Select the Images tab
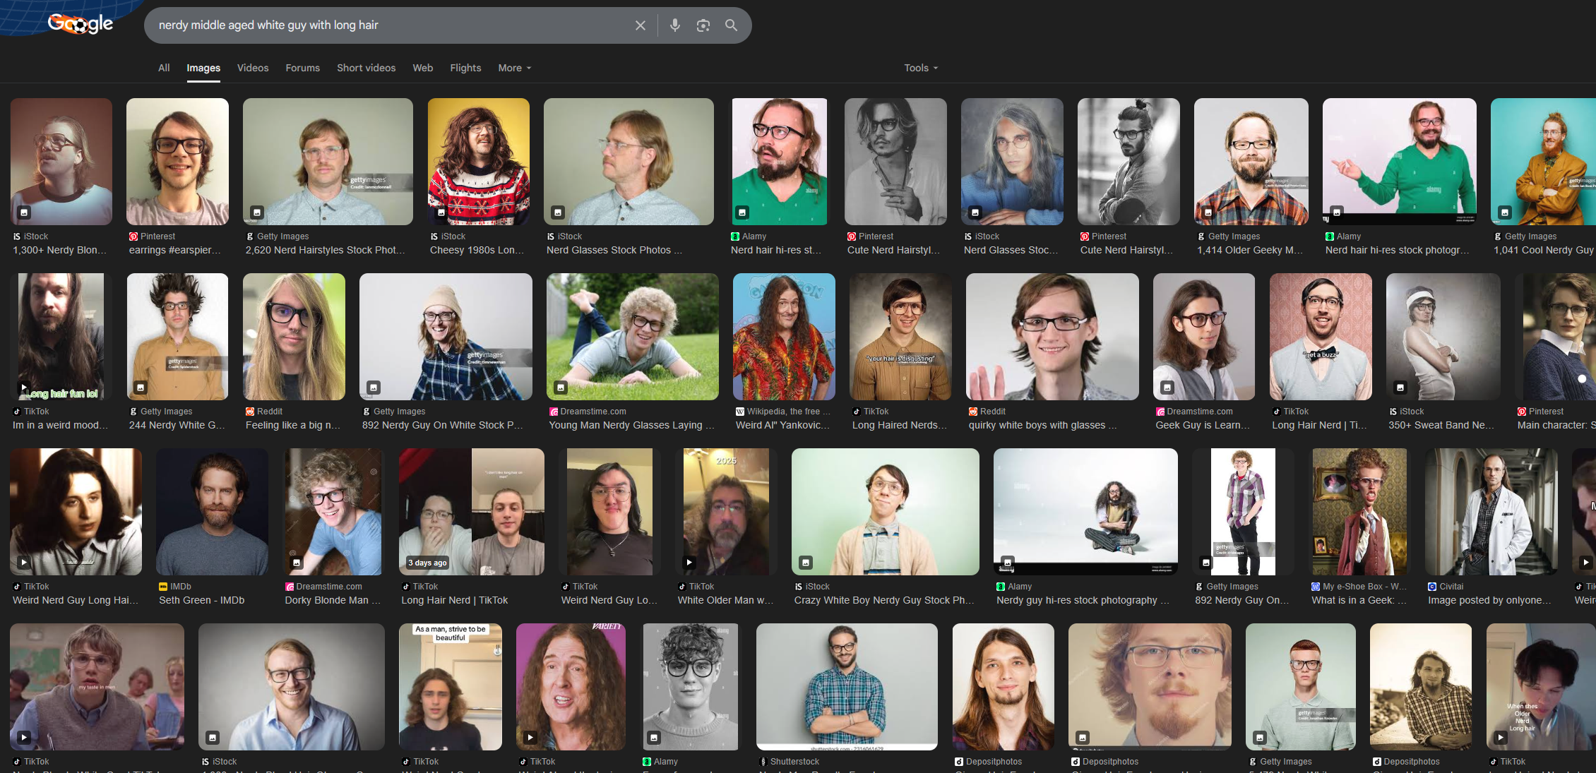 (x=203, y=68)
